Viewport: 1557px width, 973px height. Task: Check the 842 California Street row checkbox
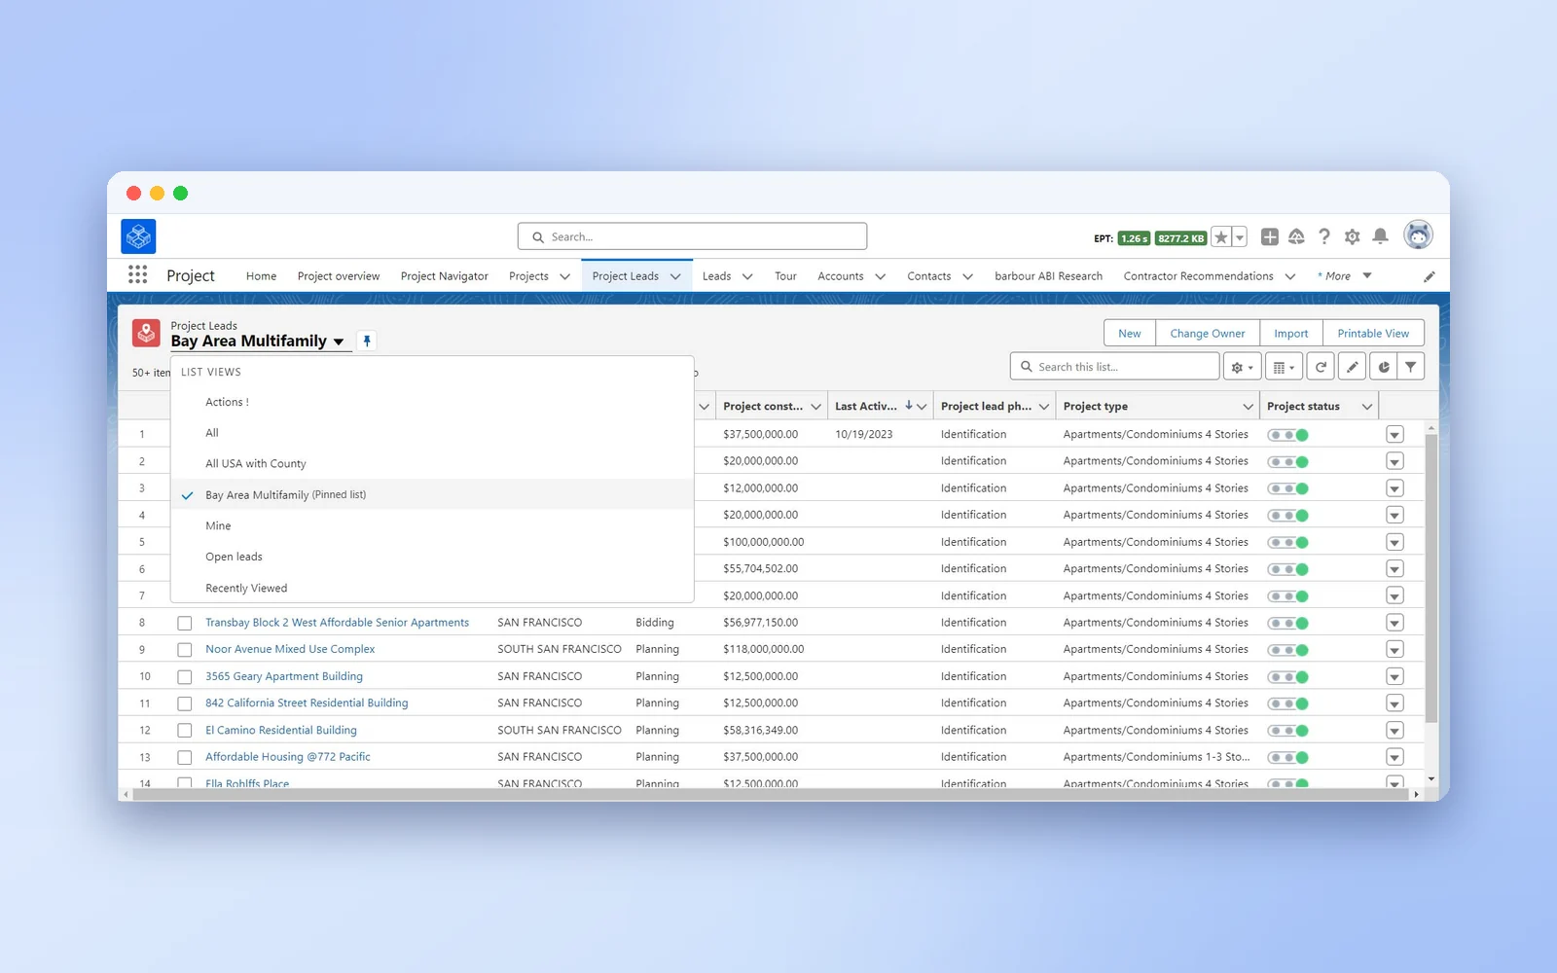(184, 703)
